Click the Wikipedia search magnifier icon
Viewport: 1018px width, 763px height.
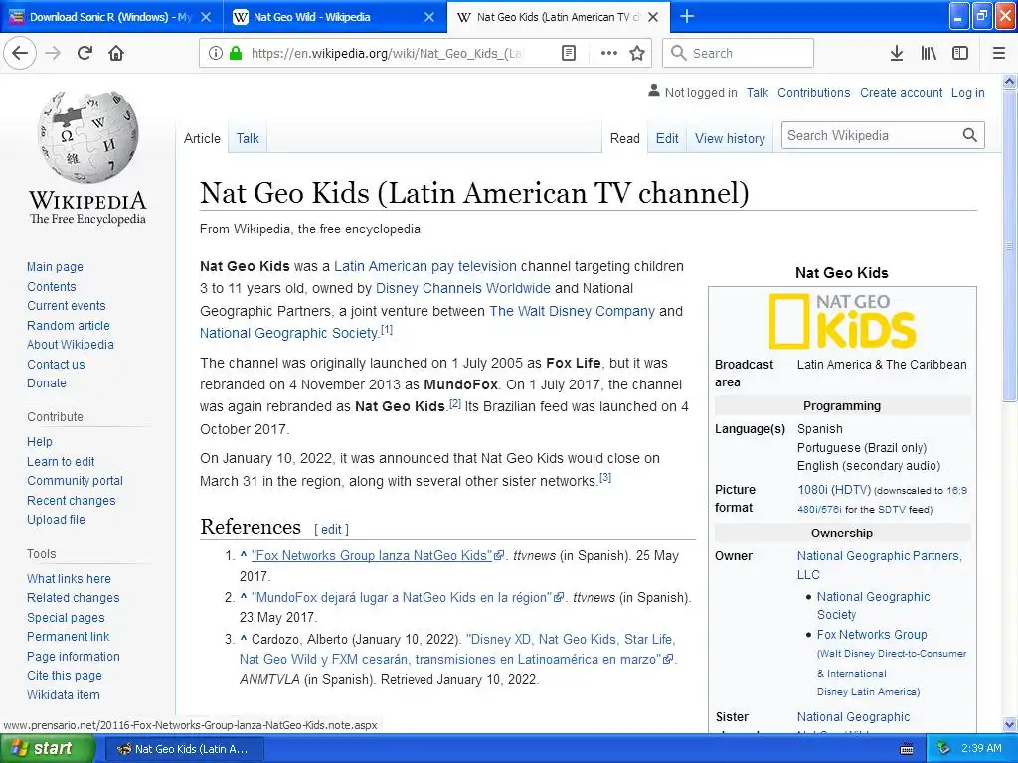click(970, 135)
